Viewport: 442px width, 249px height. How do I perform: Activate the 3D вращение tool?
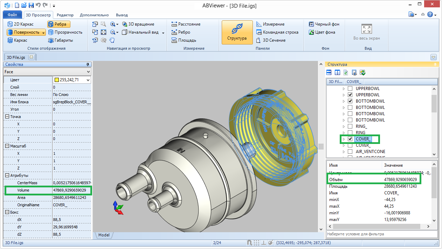click(138, 24)
